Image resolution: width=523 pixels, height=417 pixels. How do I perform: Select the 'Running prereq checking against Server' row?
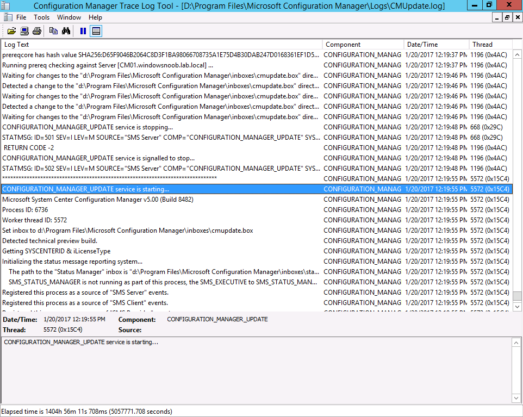pyautogui.click(x=257, y=65)
